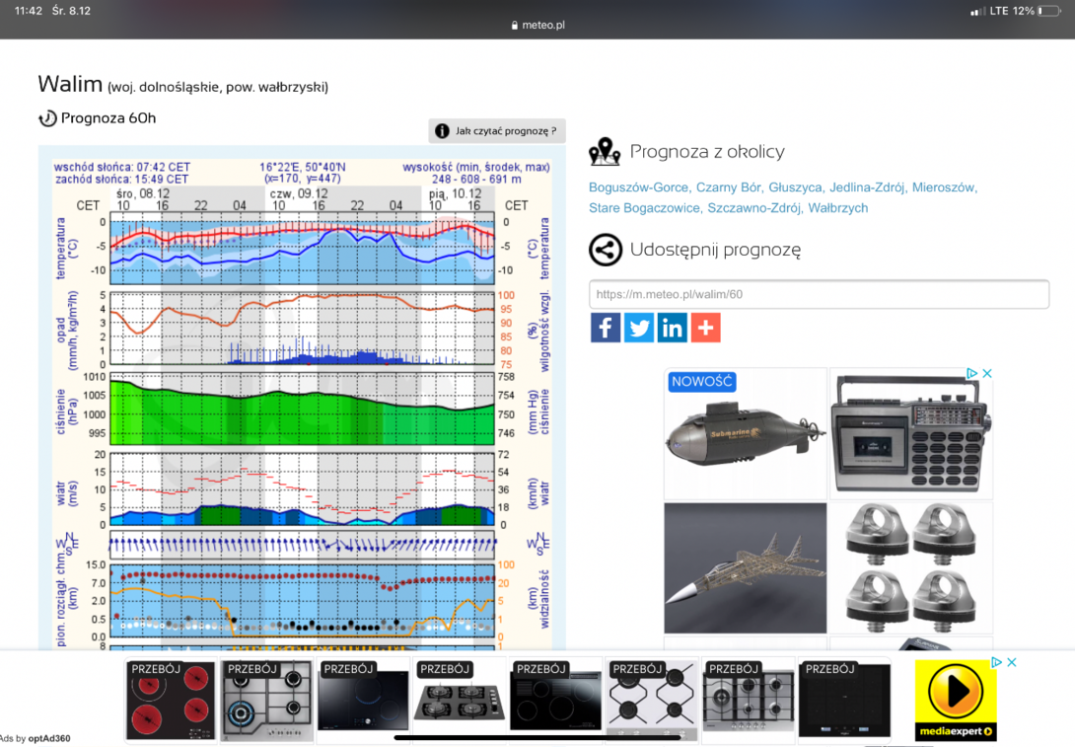Screen dimensions: 1075x747
Task: Click the Prognoza z okolicy map-pin icon
Action: click(x=605, y=152)
